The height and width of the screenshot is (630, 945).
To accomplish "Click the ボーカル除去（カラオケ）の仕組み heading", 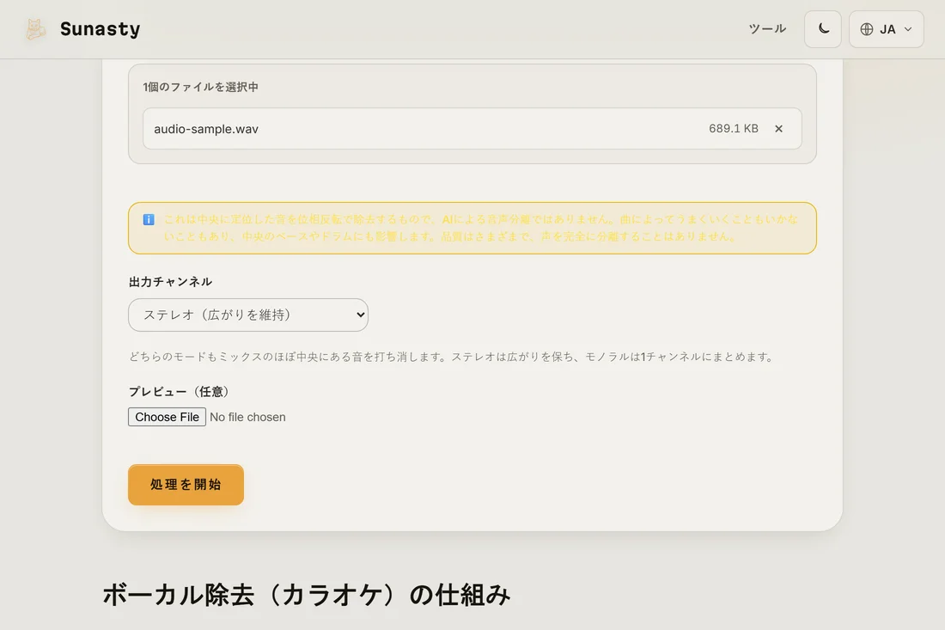I will pyautogui.click(x=307, y=595).
